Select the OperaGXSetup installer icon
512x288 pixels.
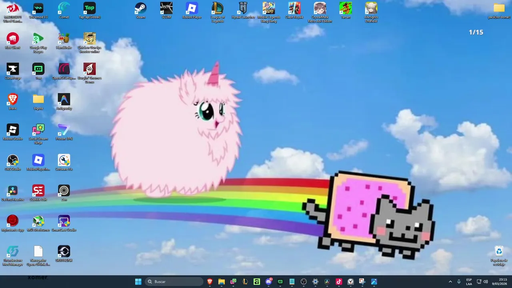[64, 72]
